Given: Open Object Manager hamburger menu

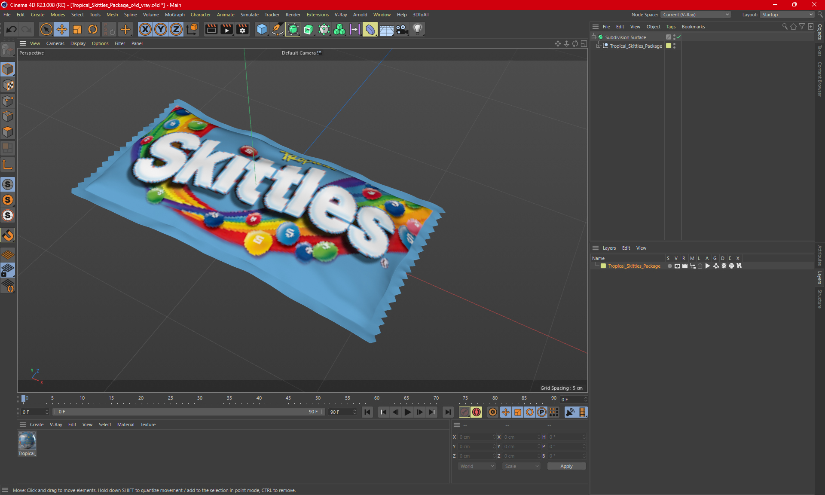Looking at the screenshot, I should click(596, 27).
